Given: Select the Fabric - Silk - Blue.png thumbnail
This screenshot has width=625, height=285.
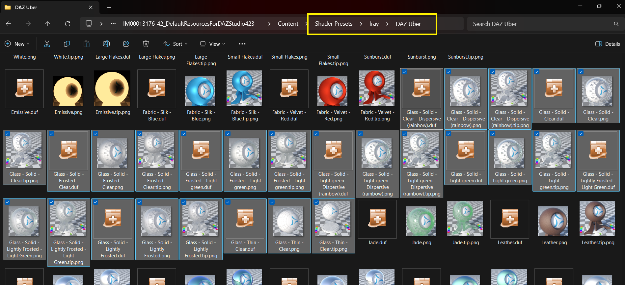Looking at the screenshot, I should [201, 91].
